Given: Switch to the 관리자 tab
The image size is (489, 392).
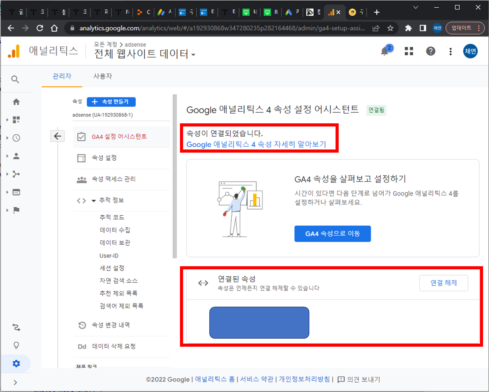Looking at the screenshot, I should coord(62,76).
